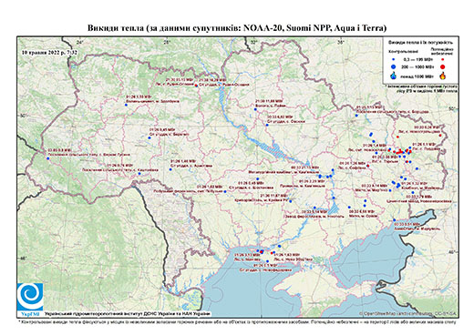Select the blue flame legend icon
Screen dimensions: 474x335
point(394,76)
